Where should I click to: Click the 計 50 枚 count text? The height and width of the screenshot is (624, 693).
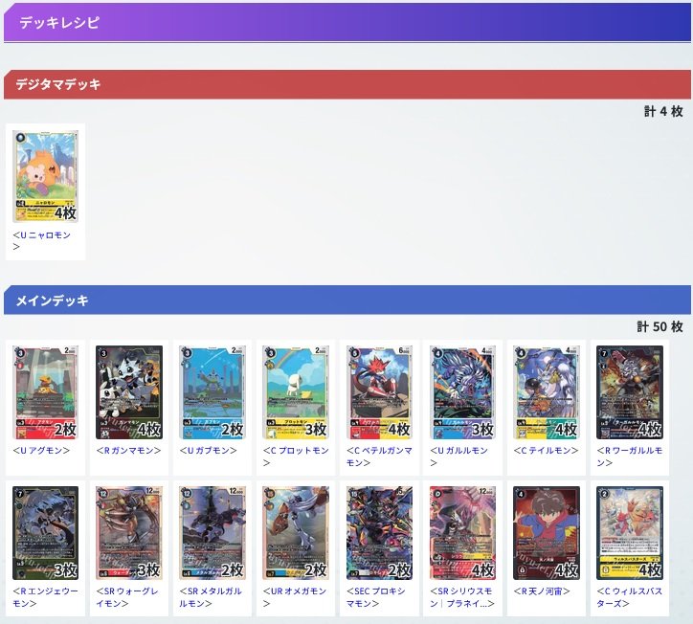tap(659, 326)
